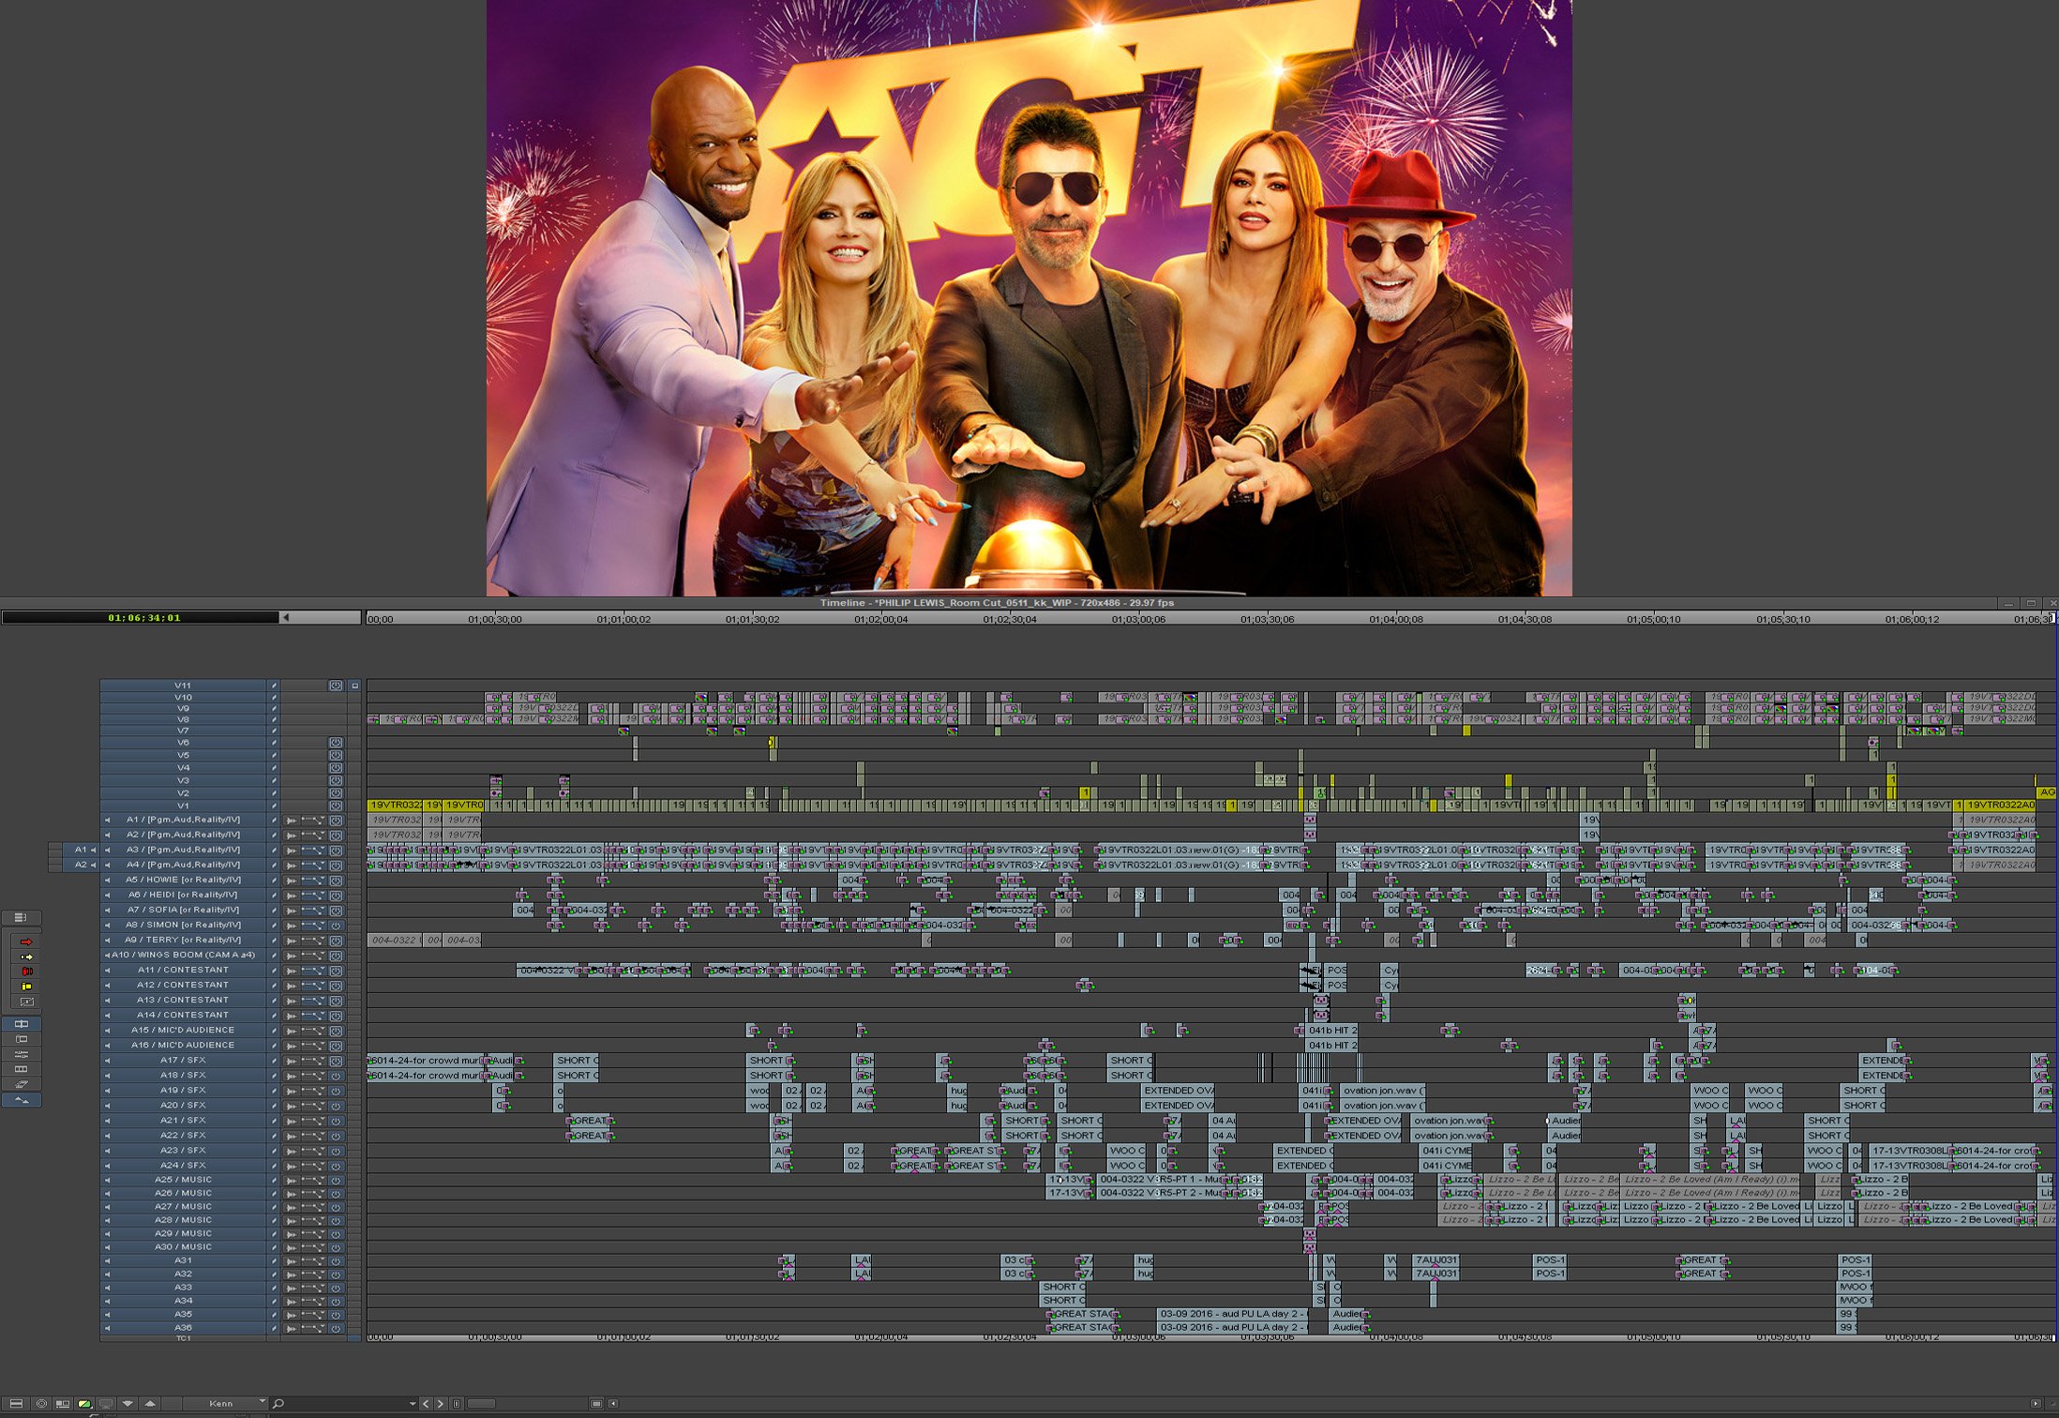The width and height of the screenshot is (2059, 1418).
Task: Click arrow beside timecode position bar at top
Action: coord(286,618)
